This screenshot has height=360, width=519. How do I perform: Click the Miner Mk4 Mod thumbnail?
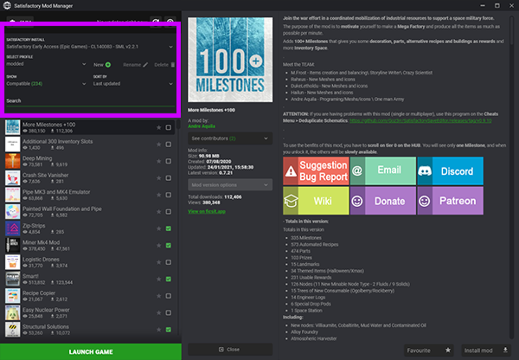(x=13, y=245)
